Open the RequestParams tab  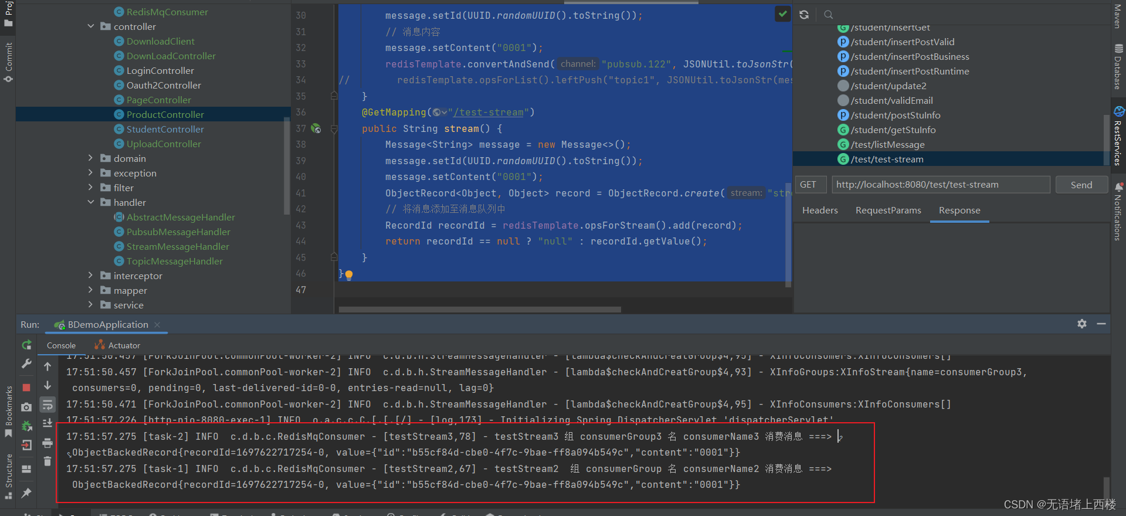(888, 210)
